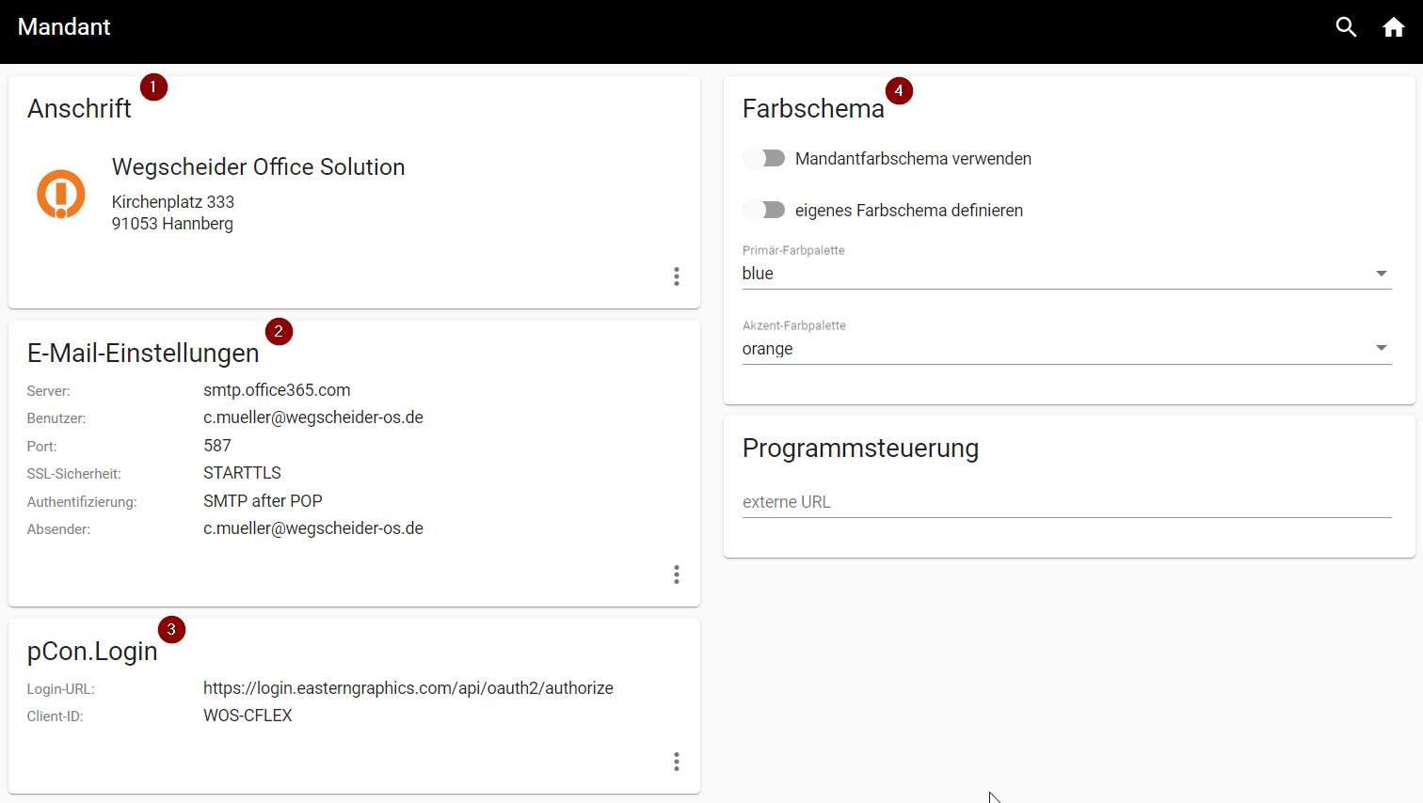Click the Login-URL: label

pos(61,689)
